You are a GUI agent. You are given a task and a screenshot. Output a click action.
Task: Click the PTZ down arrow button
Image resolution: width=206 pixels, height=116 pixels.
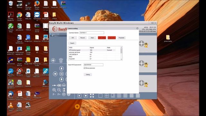61,79
